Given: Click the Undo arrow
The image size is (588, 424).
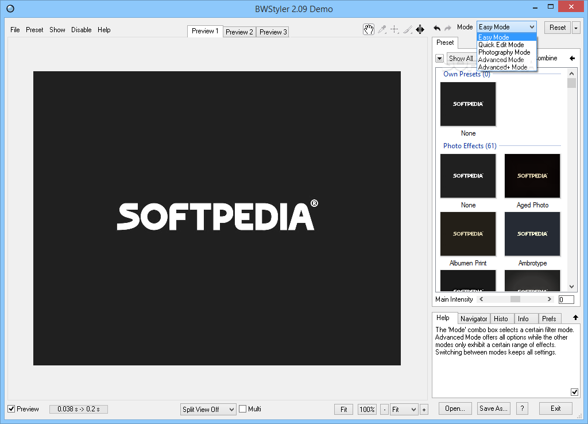Looking at the screenshot, I should tap(437, 28).
